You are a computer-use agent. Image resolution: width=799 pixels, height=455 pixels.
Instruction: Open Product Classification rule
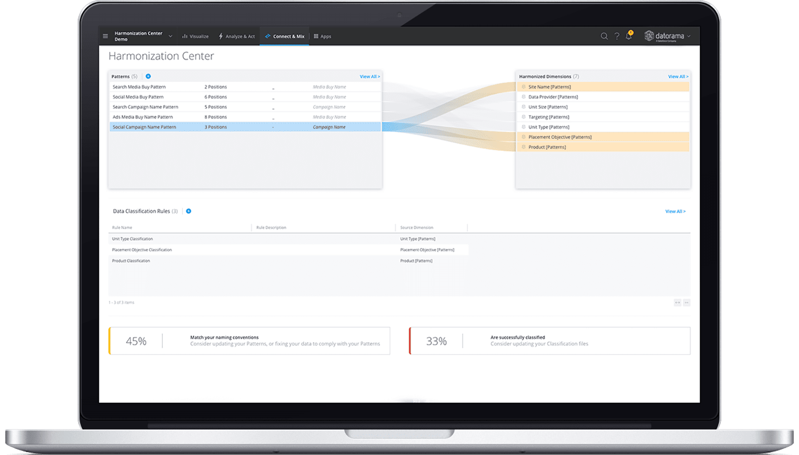click(x=131, y=261)
